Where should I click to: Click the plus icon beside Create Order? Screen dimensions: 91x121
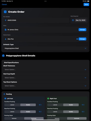[x=5, y=12]
